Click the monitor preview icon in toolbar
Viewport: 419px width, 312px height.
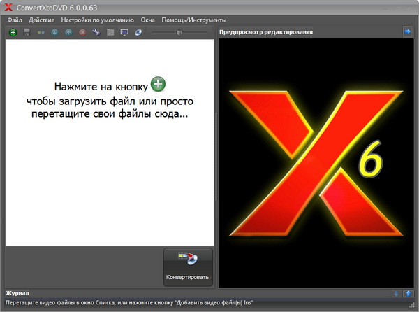click(x=124, y=32)
